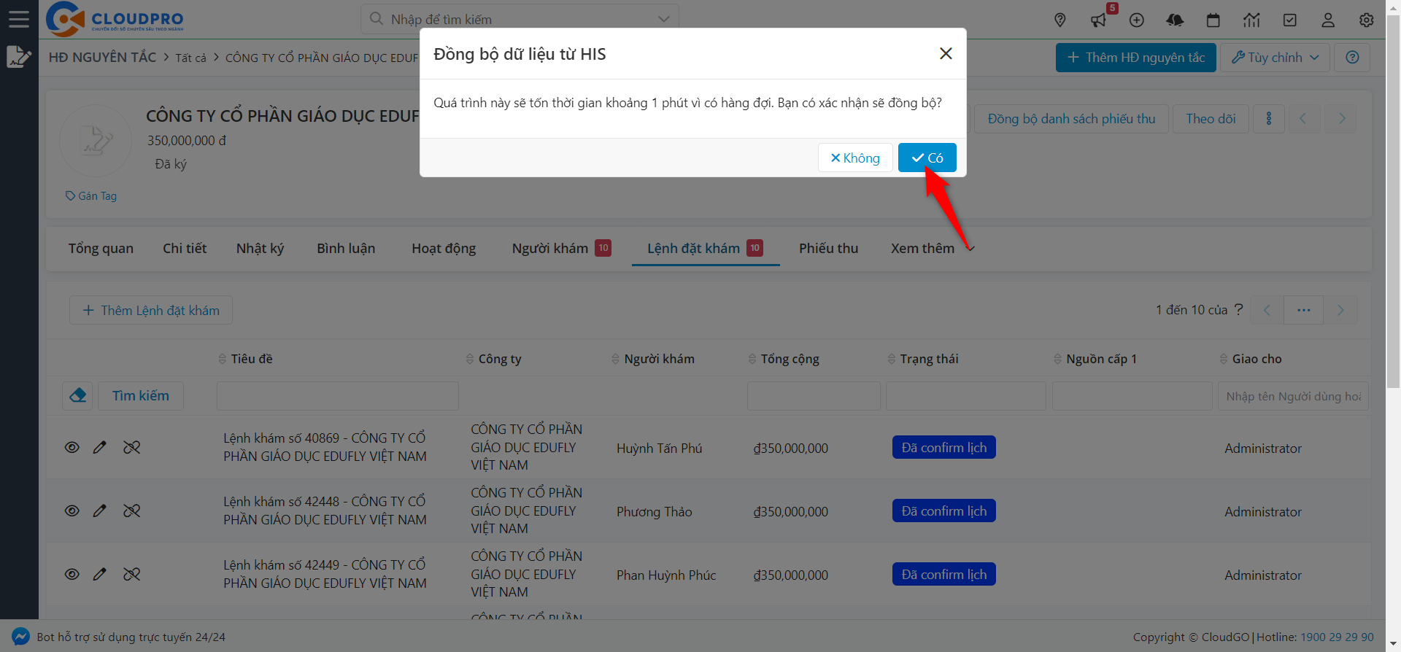Go to previous record arrow
The width and height of the screenshot is (1401, 652).
tap(1302, 119)
